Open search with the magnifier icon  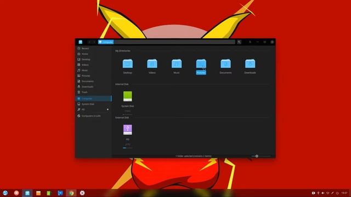pos(239,42)
